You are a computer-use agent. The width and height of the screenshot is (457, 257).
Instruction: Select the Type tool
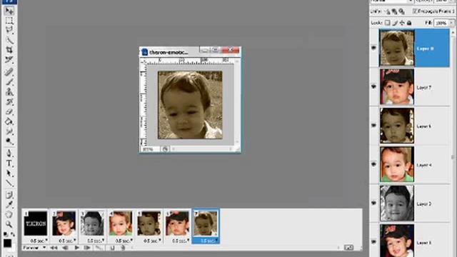pos(9,163)
